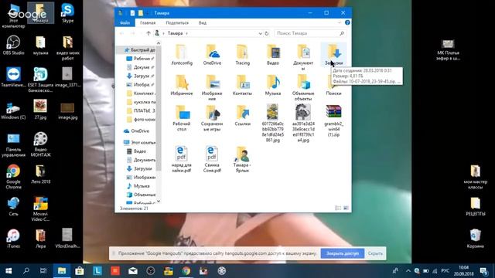Switch to the Главная ribbon tab

[x=148, y=22]
